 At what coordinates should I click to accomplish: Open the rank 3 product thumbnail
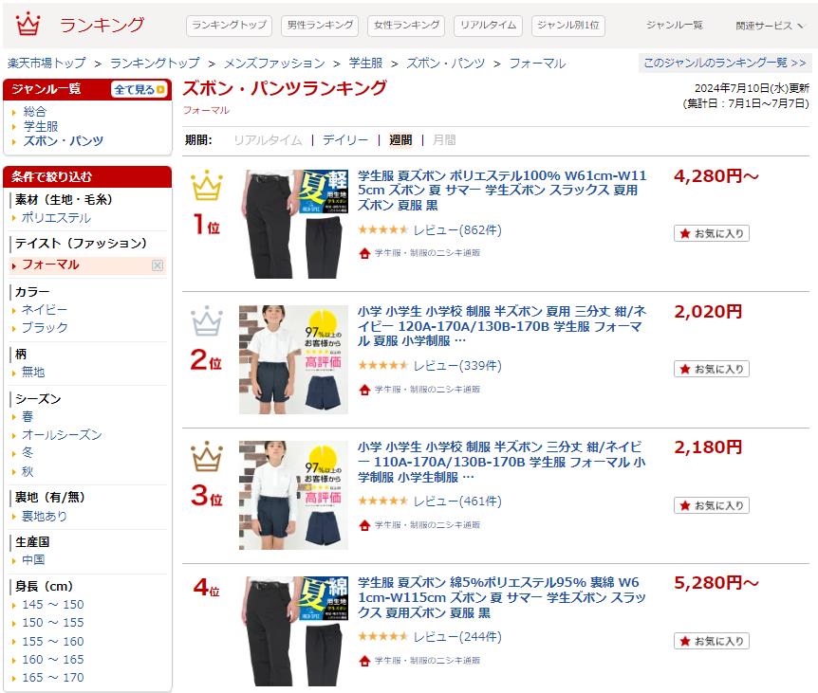point(294,495)
